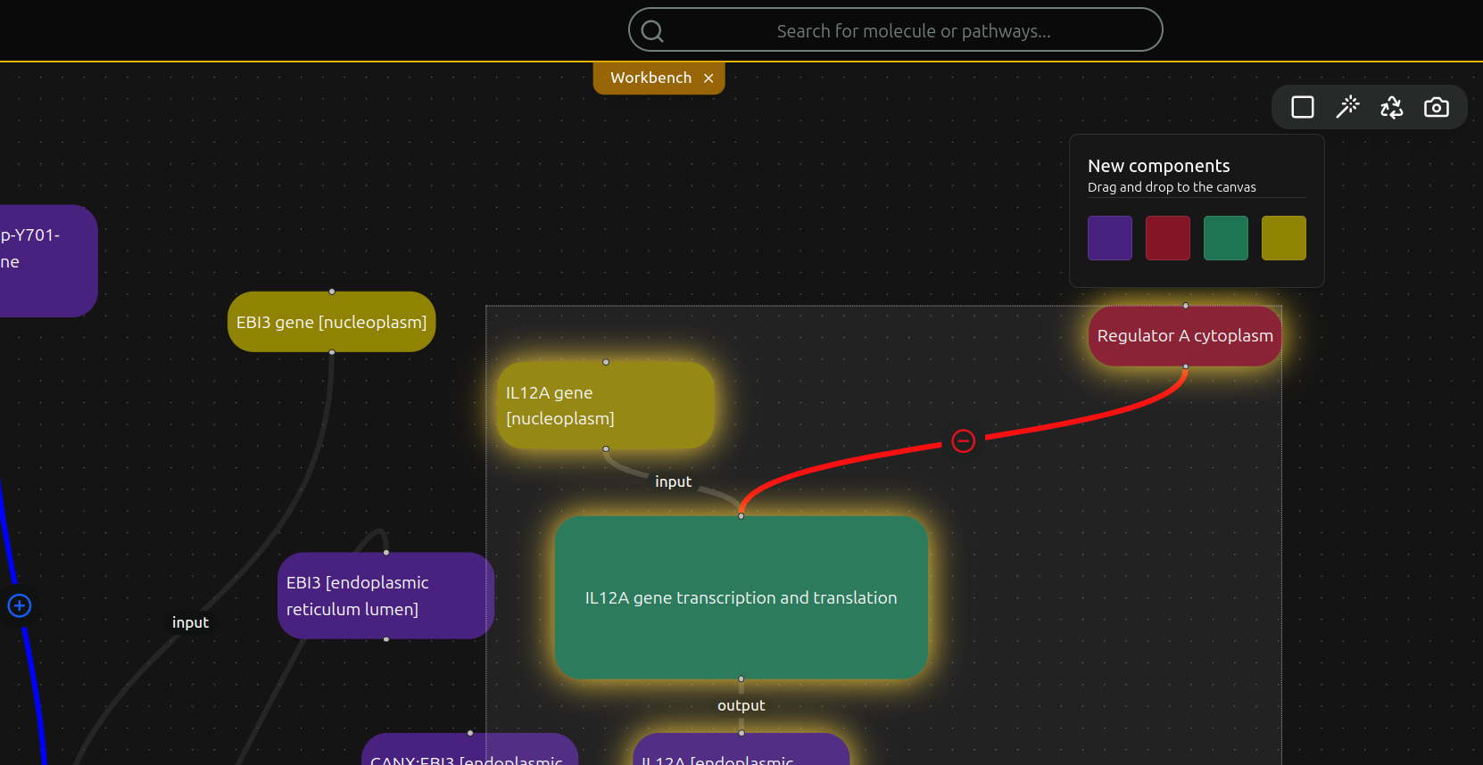
Task: Pick the red component swatch
Action: click(1168, 238)
